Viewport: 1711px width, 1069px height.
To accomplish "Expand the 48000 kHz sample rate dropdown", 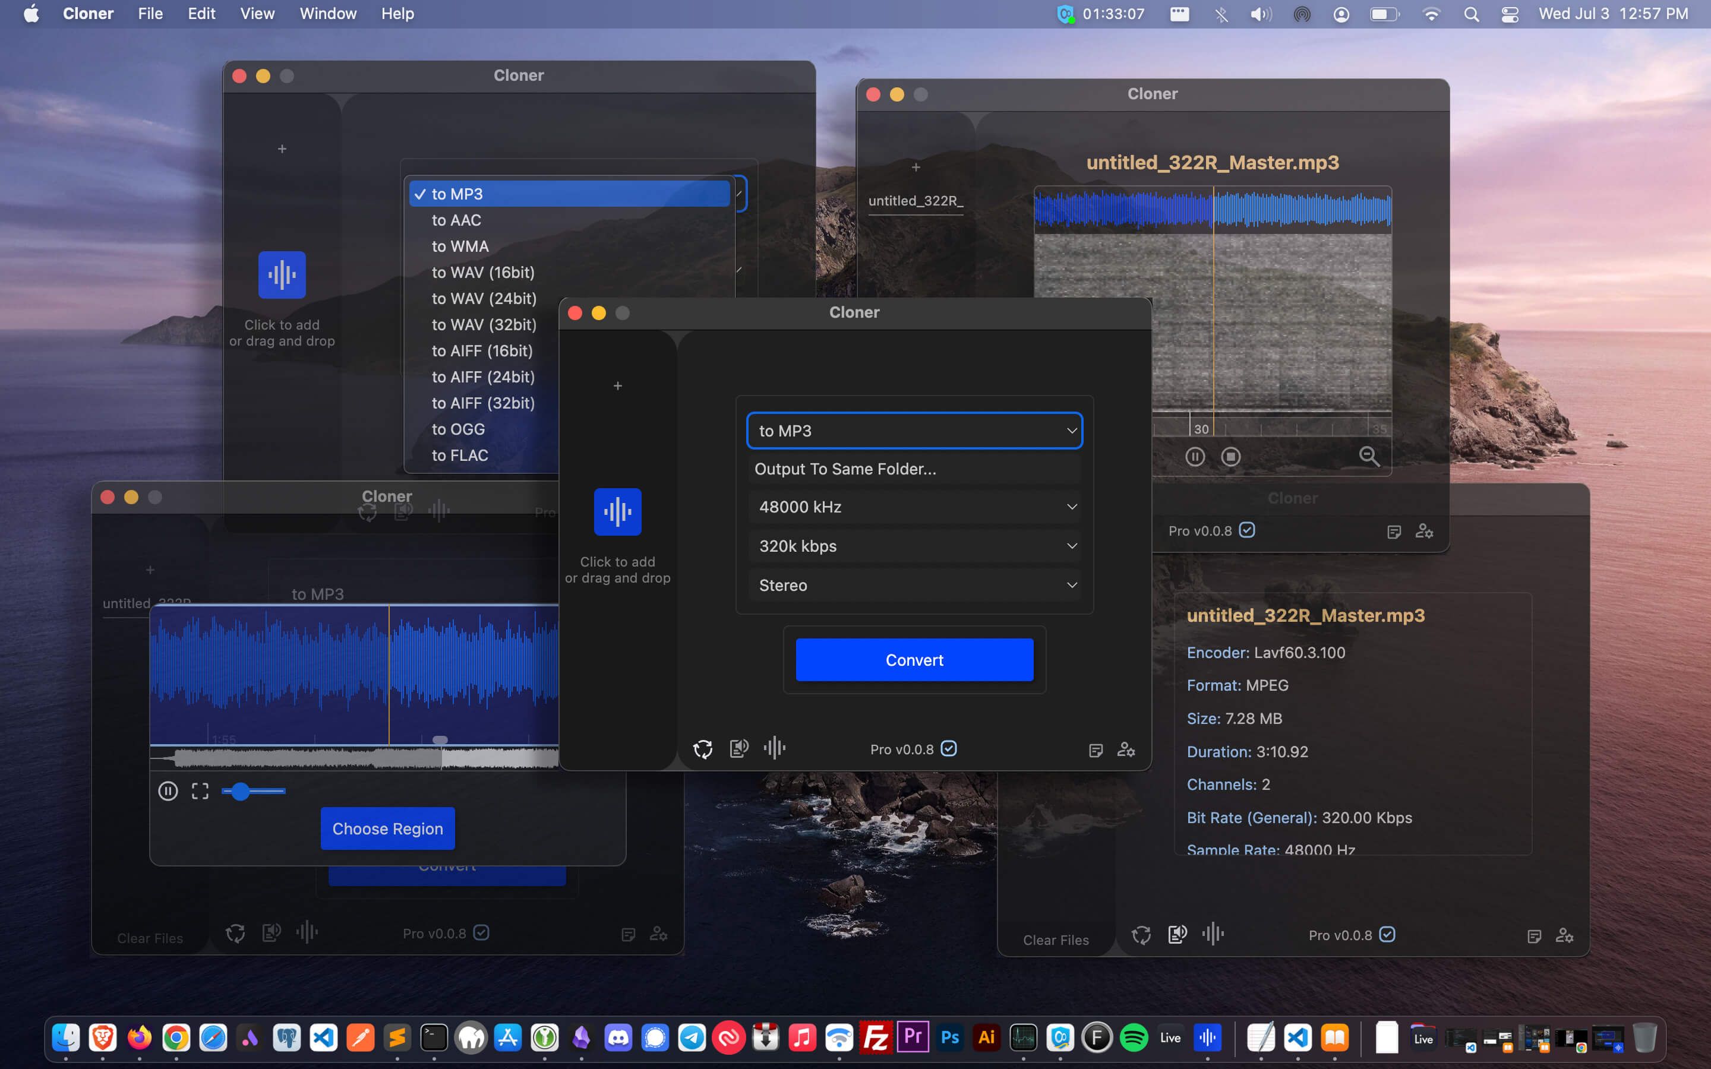I will (x=914, y=507).
